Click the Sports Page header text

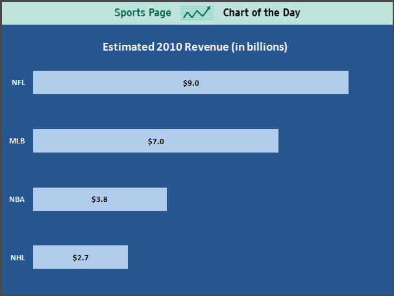pos(143,12)
